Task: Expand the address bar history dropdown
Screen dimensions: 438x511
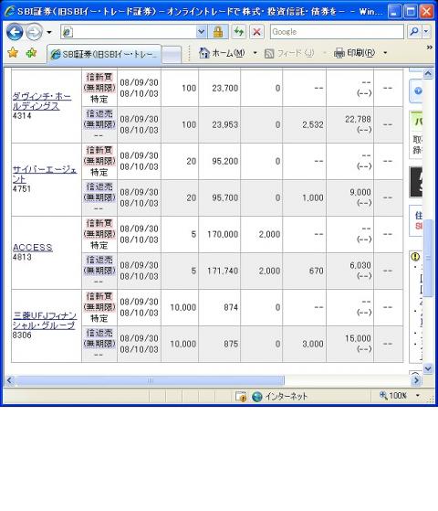Action: (x=202, y=32)
